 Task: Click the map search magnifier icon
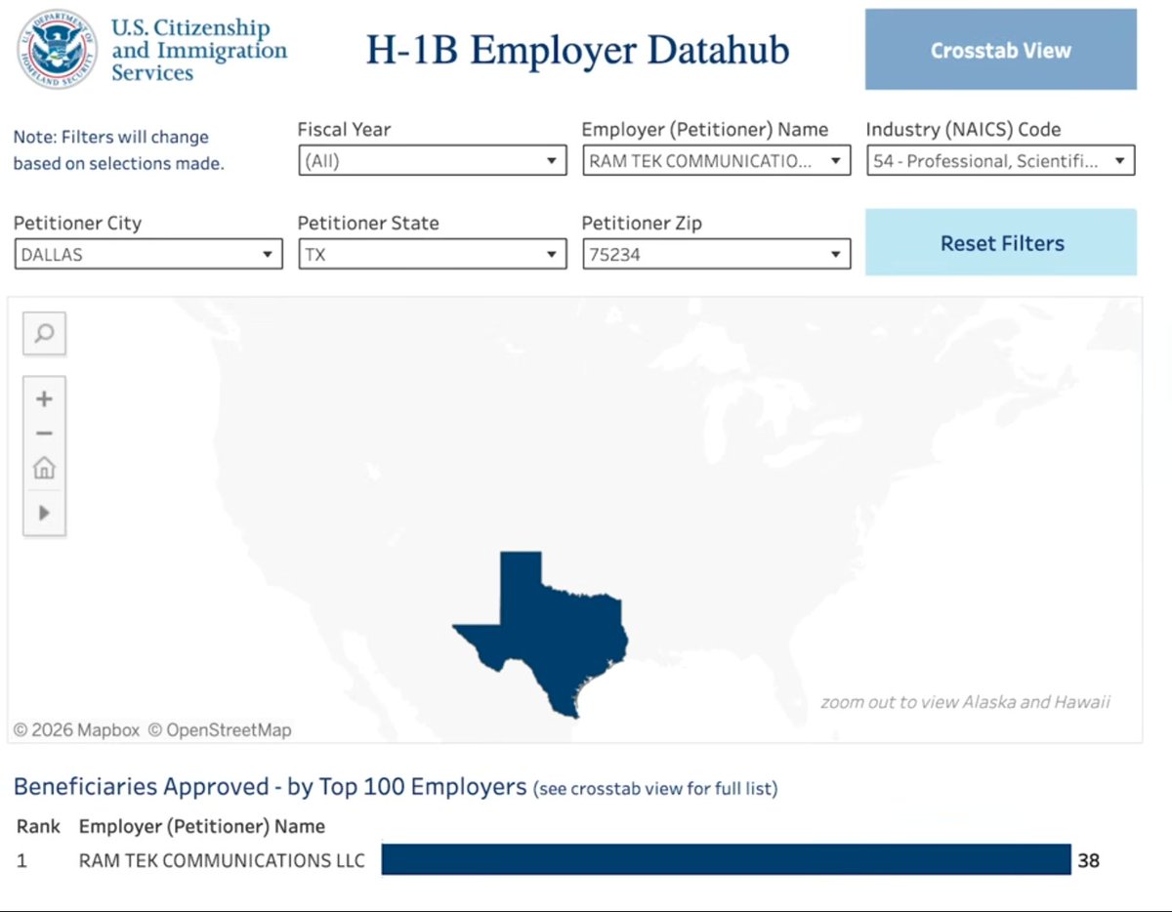tap(44, 334)
